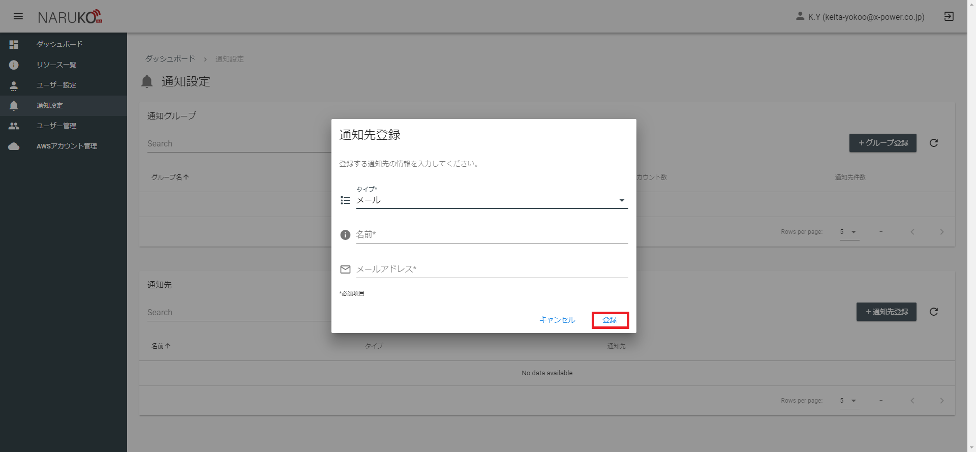Click the リソース一覧 info icon in sidebar
Viewport: 976px width, 452px height.
(14, 65)
